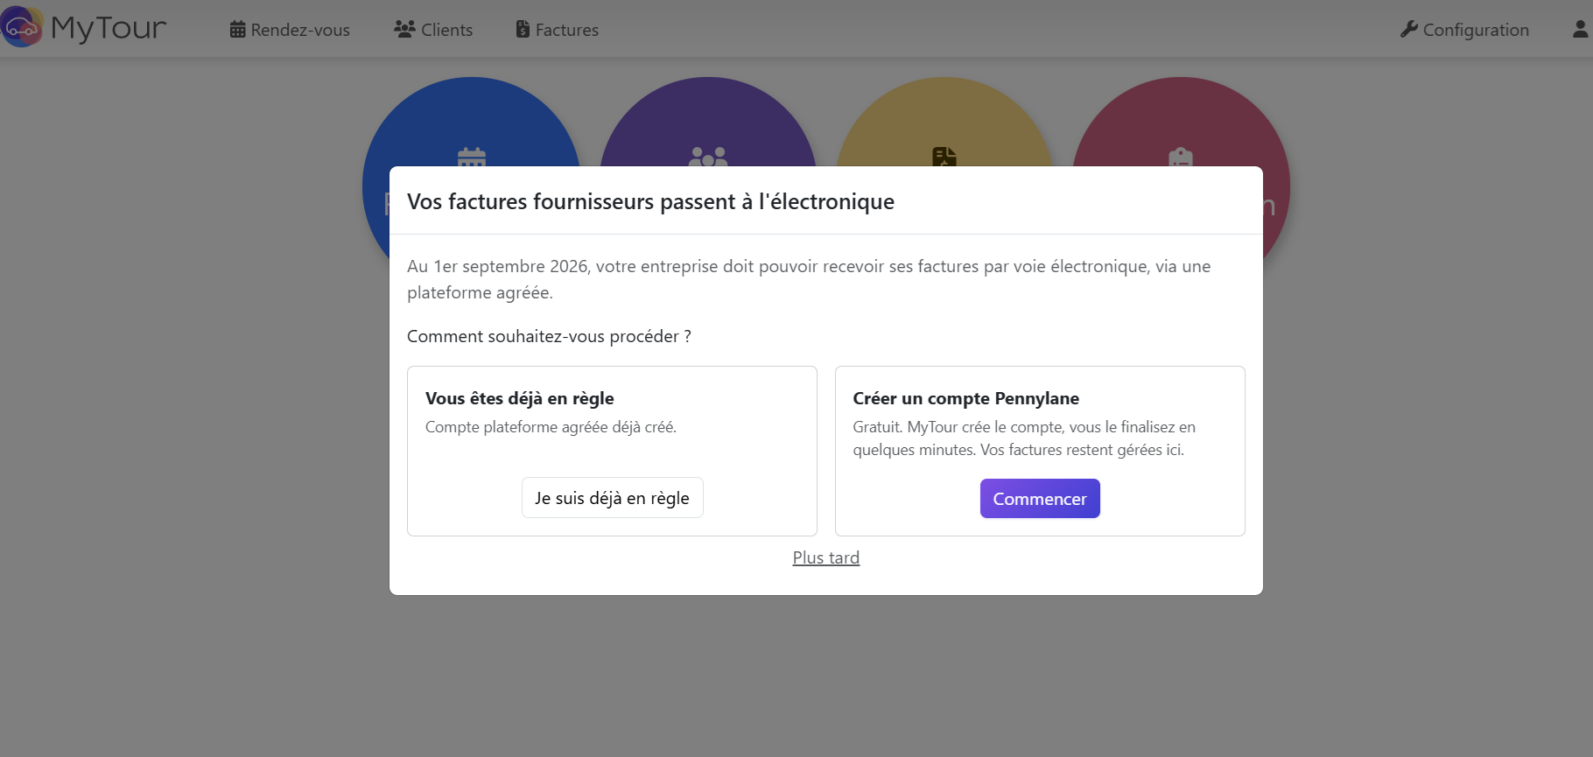Screen dimensions: 1593x757
Task: Click the dialog title about factures fournisseurs
Action: click(x=650, y=201)
